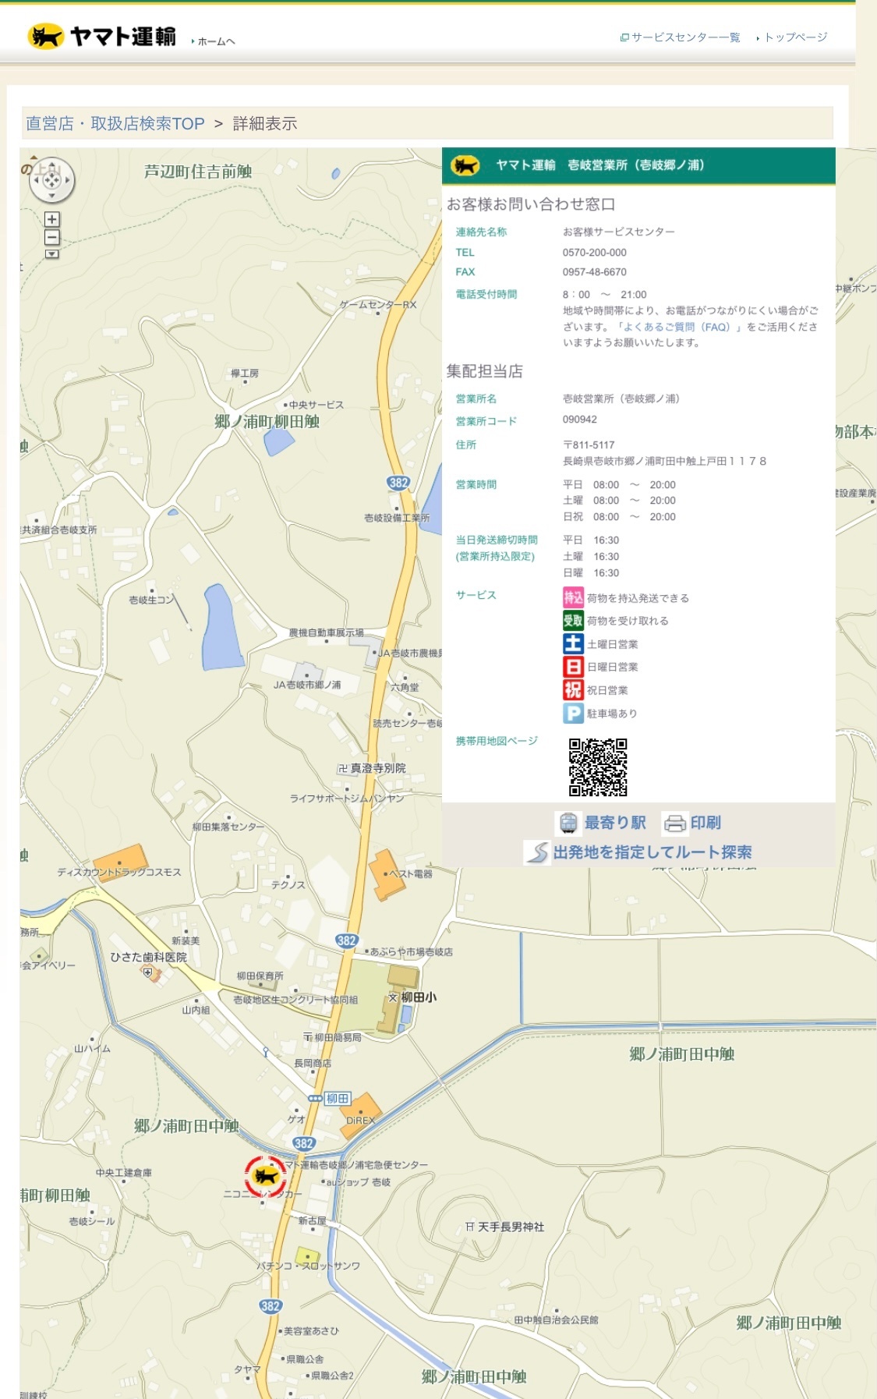877x1399 pixels.
Task: Click the blue P parking icon
Action: 573,713
